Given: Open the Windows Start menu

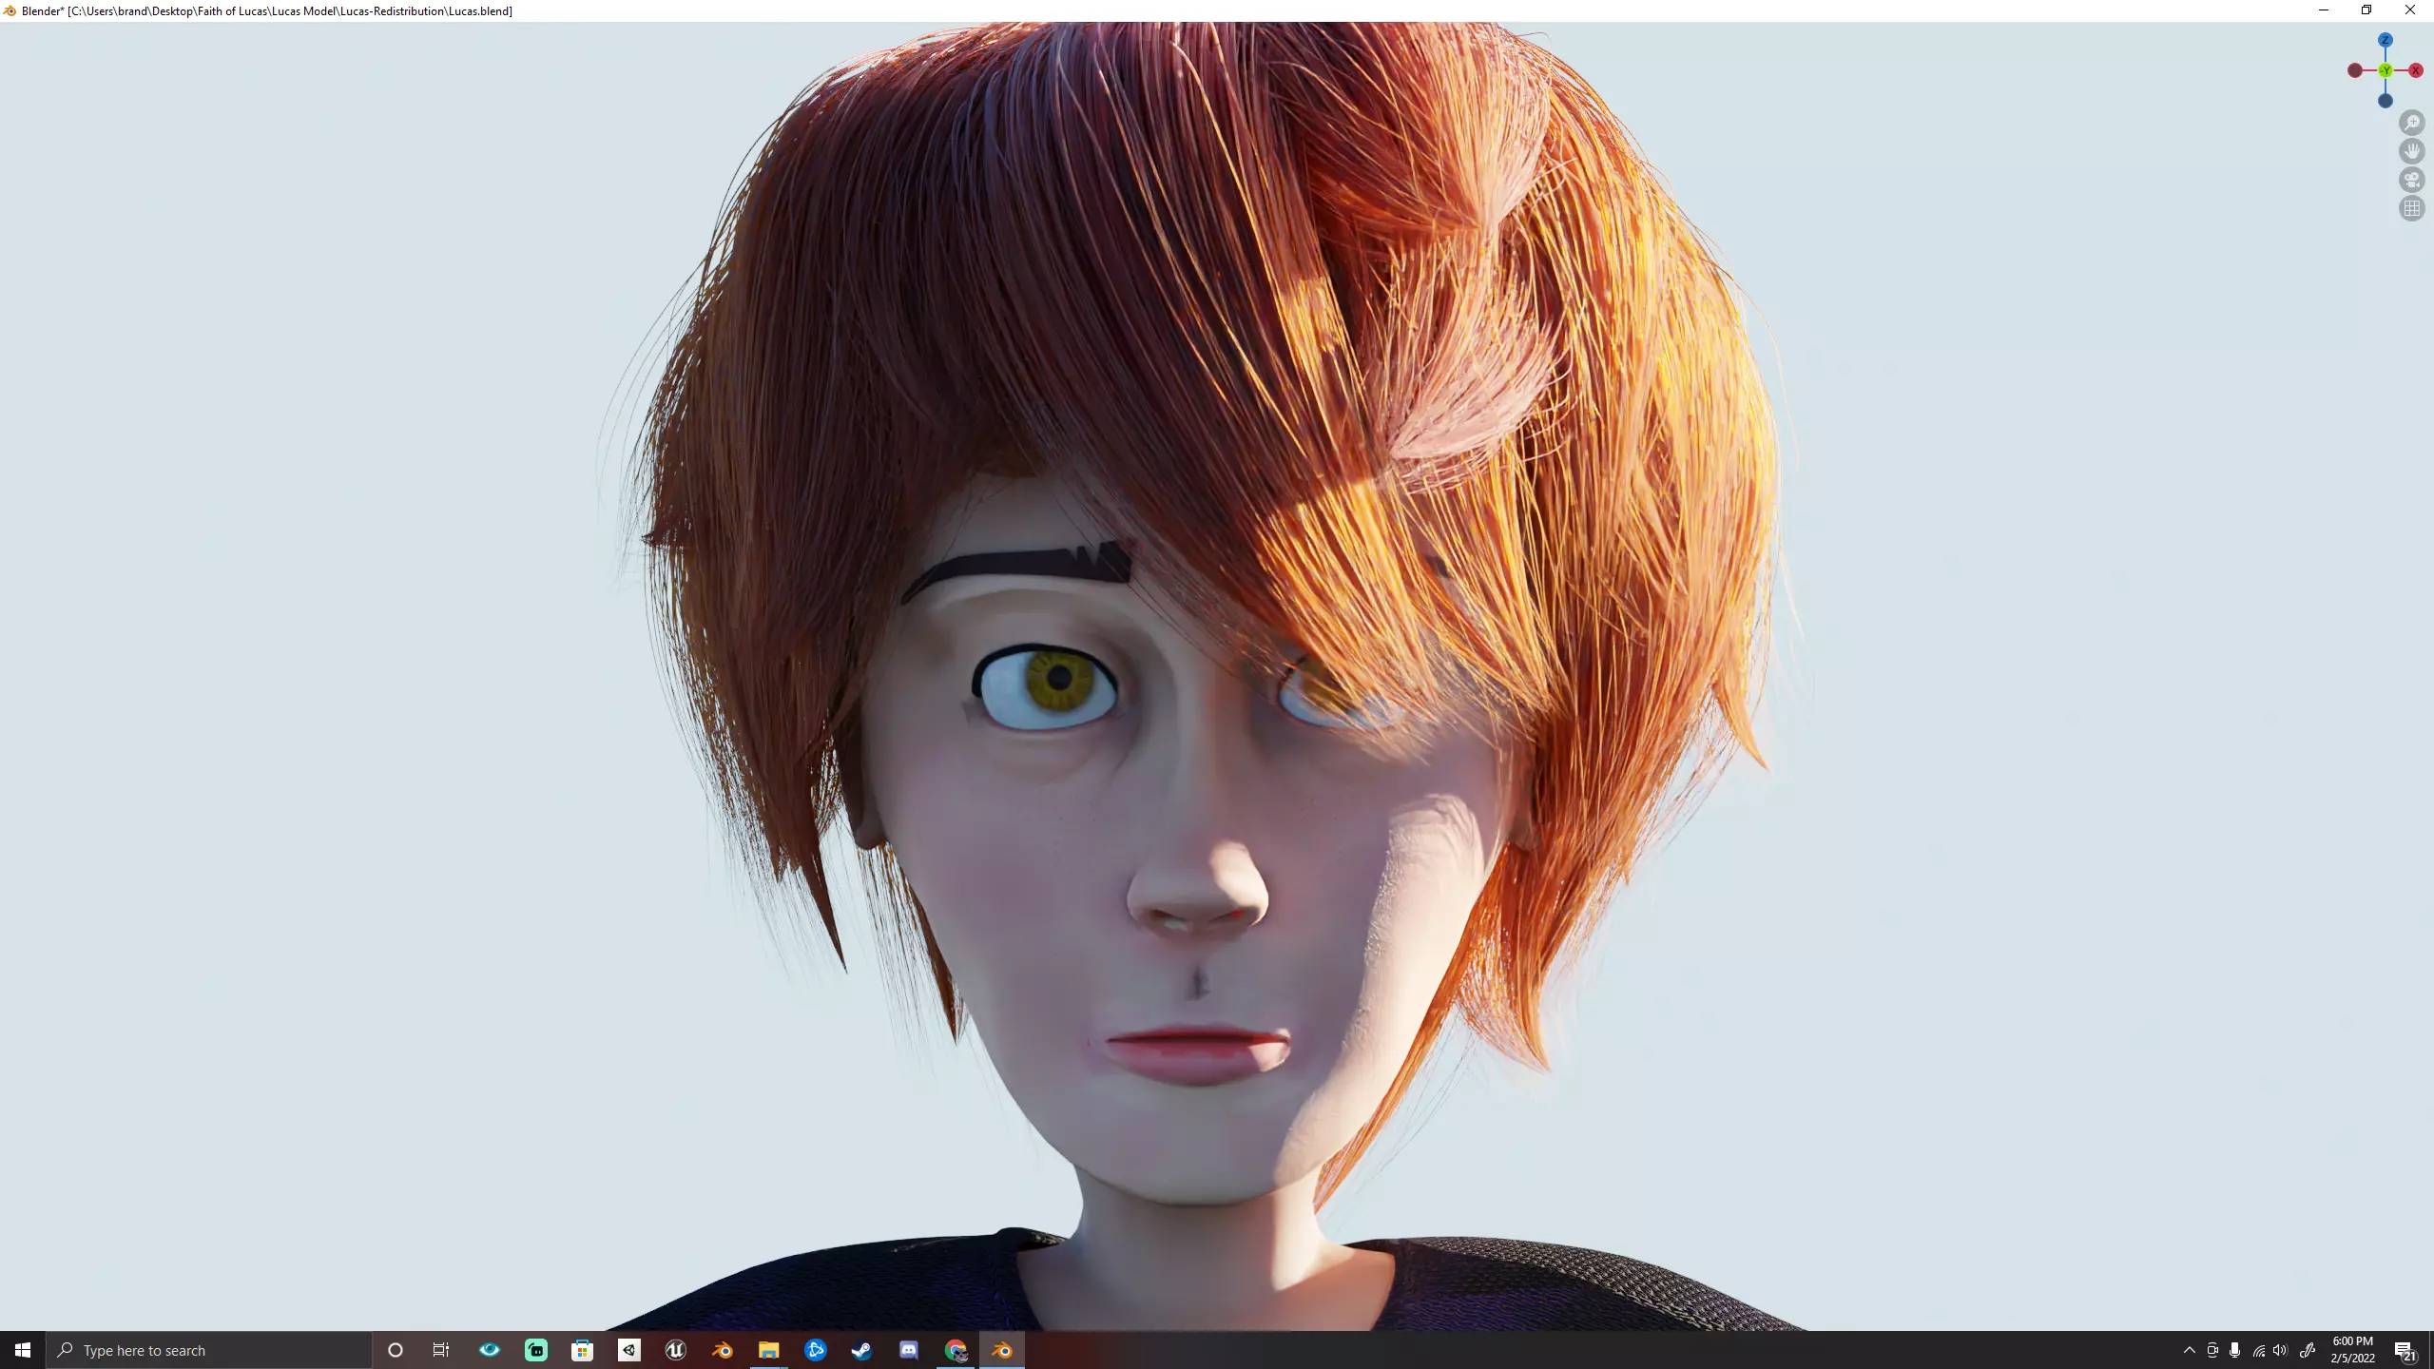Looking at the screenshot, I should [x=23, y=1350].
